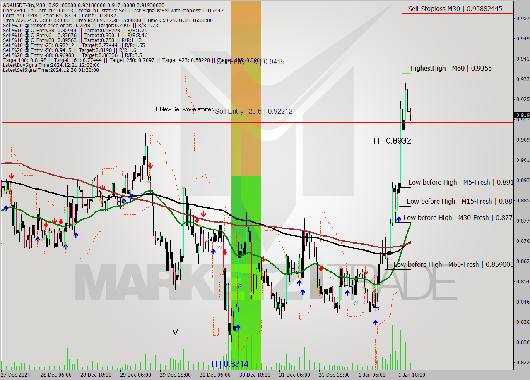Click the LatestBuySignalTime entry
The width and height of the screenshot is (530, 380).
coord(51,65)
